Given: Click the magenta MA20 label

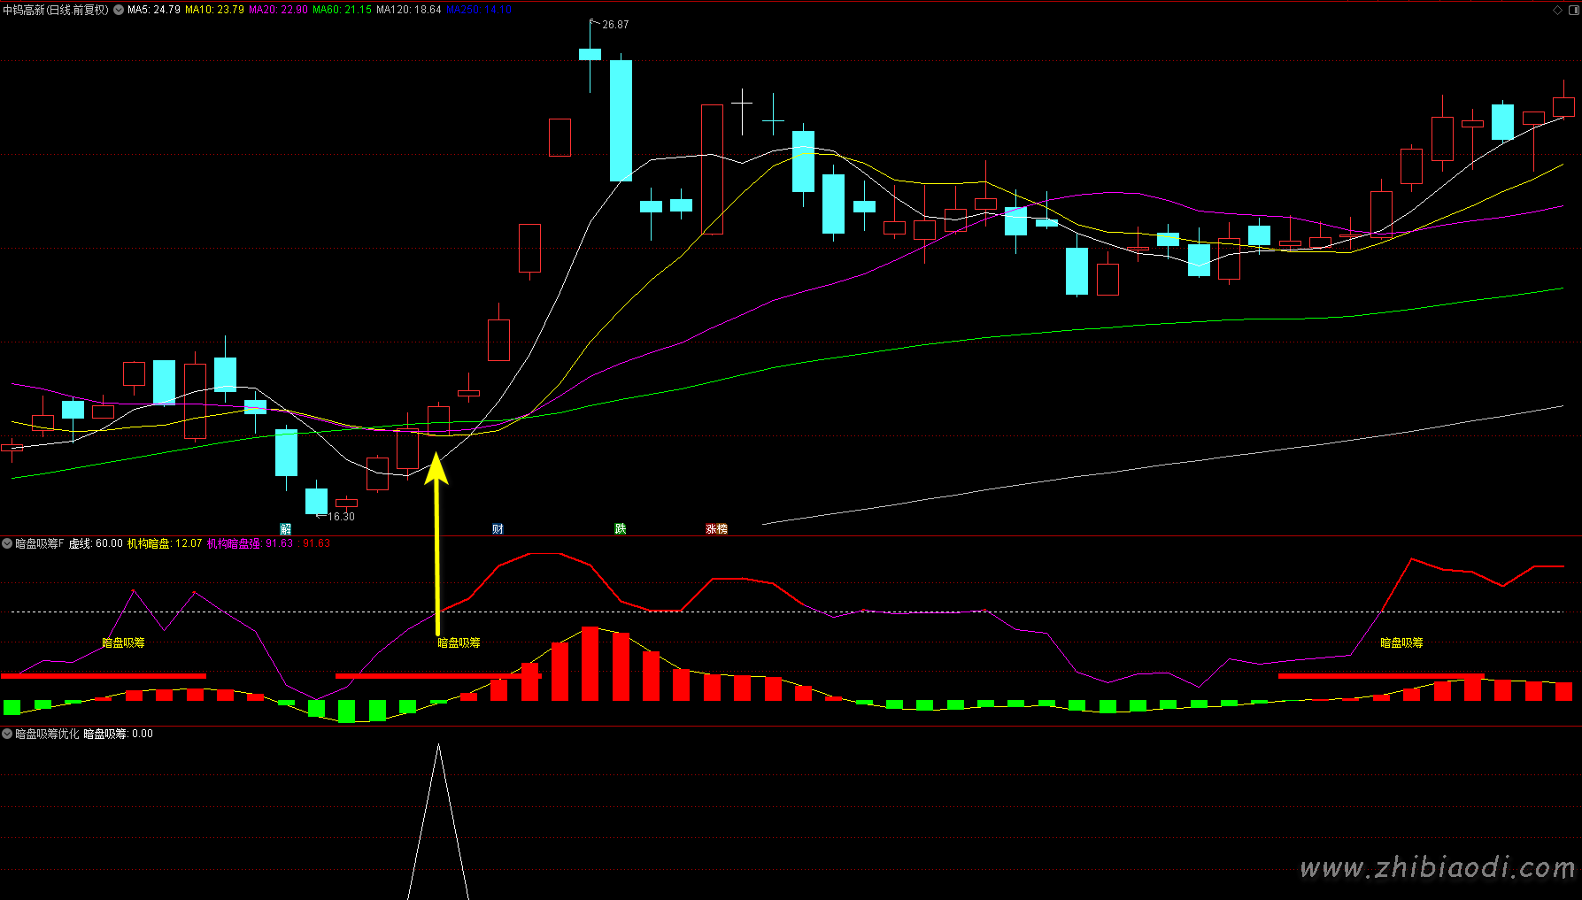Looking at the screenshot, I should 278,10.
